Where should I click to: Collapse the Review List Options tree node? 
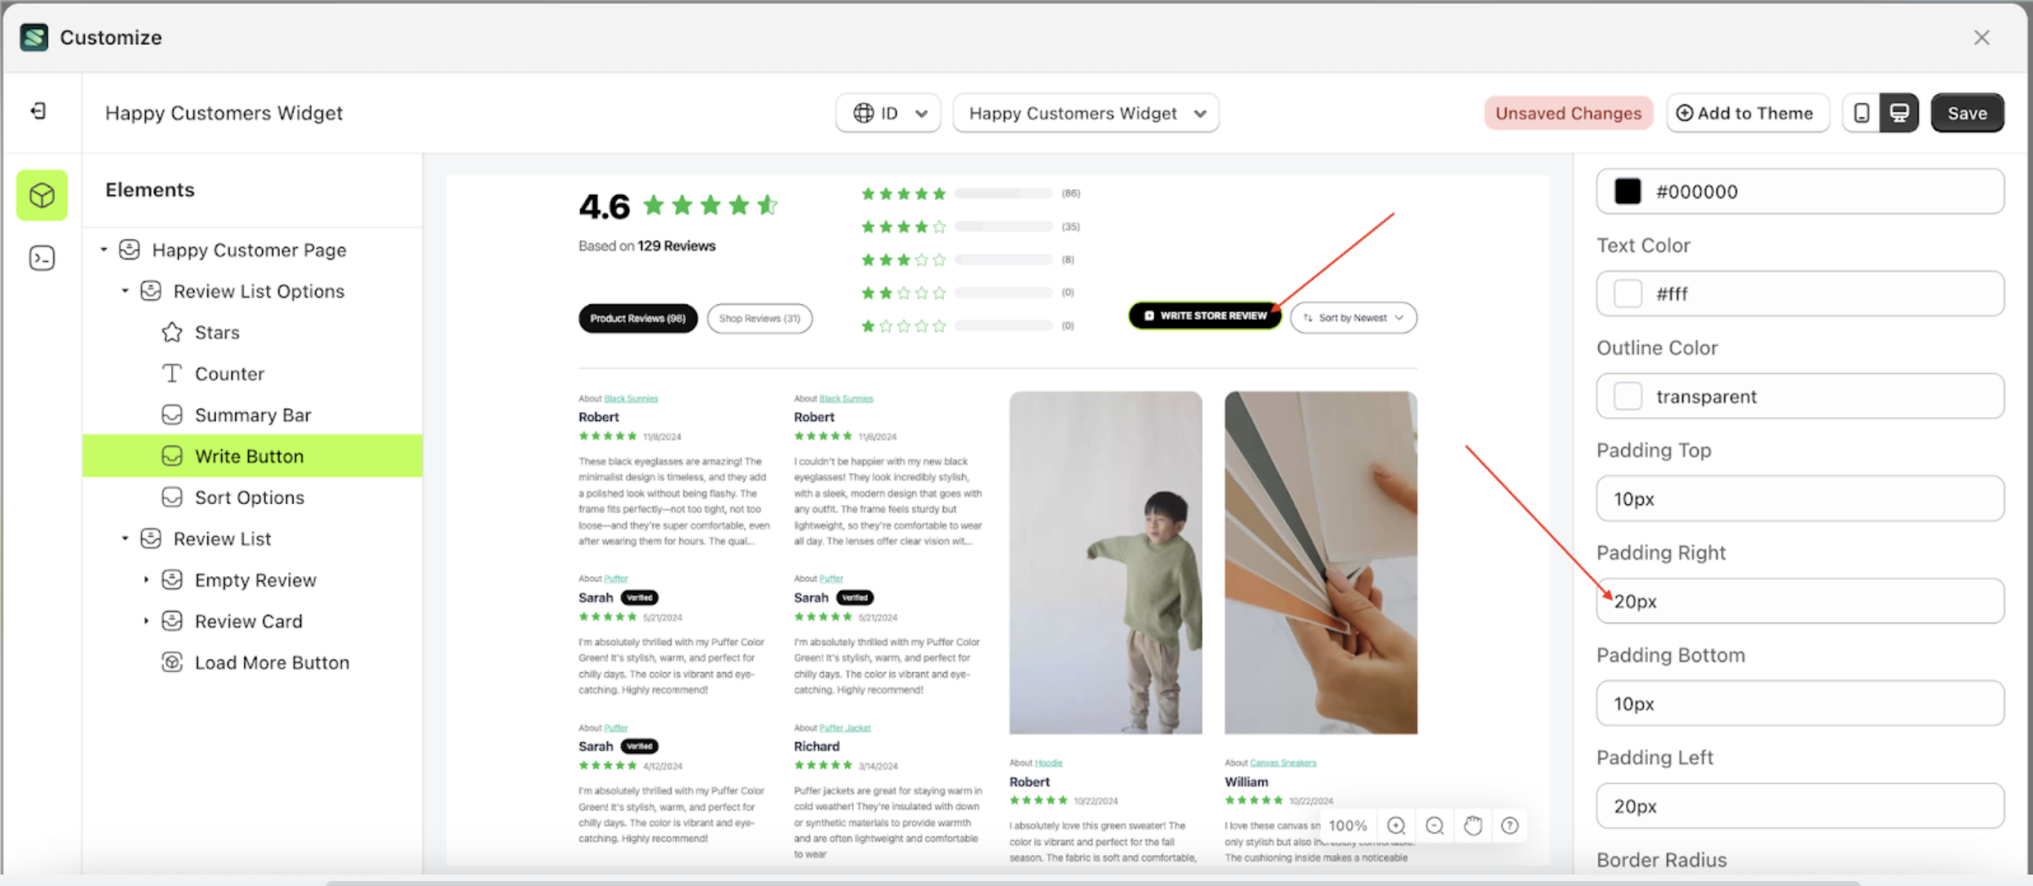point(125,291)
